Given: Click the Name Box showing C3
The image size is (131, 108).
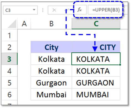Looking at the screenshot, I should [x=20, y=10].
